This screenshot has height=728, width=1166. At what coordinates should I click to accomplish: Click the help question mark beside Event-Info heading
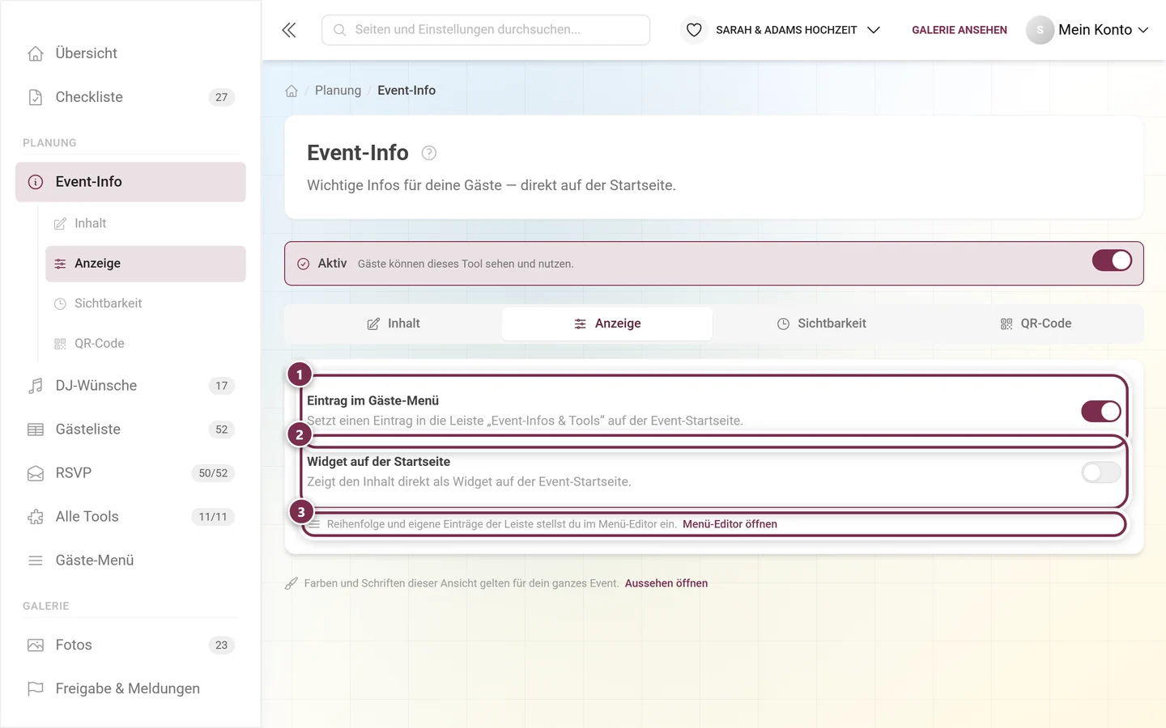(429, 153)
